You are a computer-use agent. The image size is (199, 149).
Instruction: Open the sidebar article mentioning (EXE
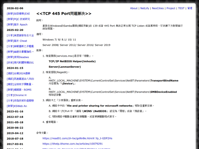click(18, 14)
